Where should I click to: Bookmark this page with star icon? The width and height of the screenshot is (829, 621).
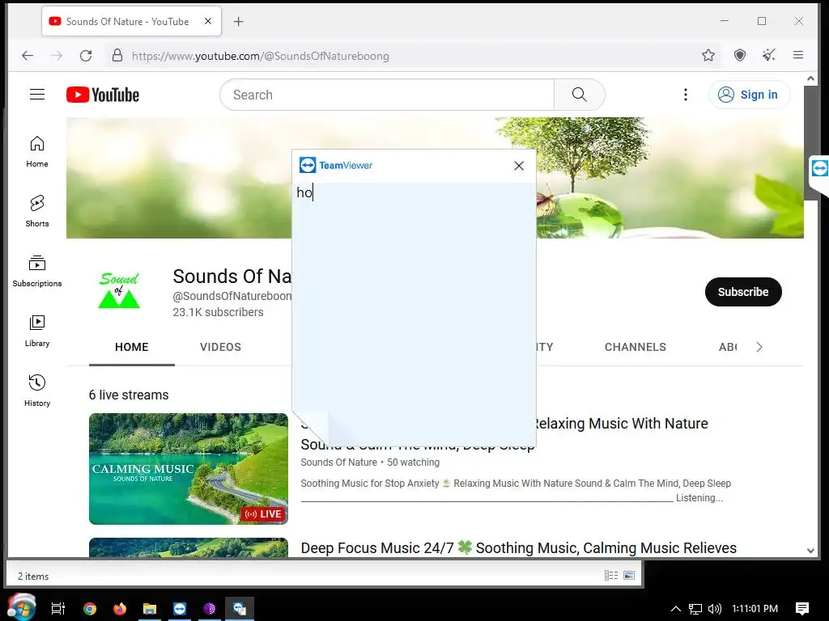(x=708, y=55)
